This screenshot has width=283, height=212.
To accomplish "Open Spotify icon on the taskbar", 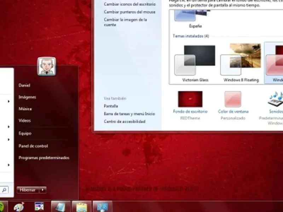I will (x=1, y=207).
